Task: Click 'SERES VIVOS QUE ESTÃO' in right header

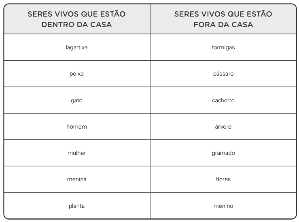Action: (x=223, y=14)
